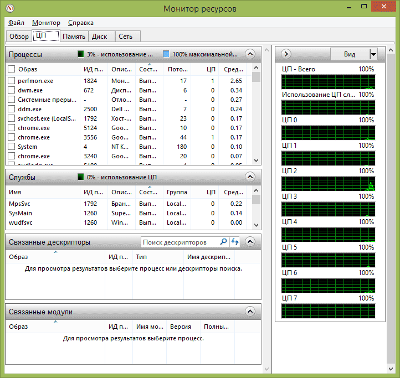Collapse the graphs pane with arrow button

(286, 54)
